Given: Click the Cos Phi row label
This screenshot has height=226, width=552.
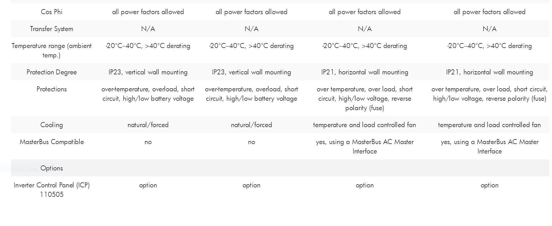Looking at the screenshot, I should tap(52, 12).
